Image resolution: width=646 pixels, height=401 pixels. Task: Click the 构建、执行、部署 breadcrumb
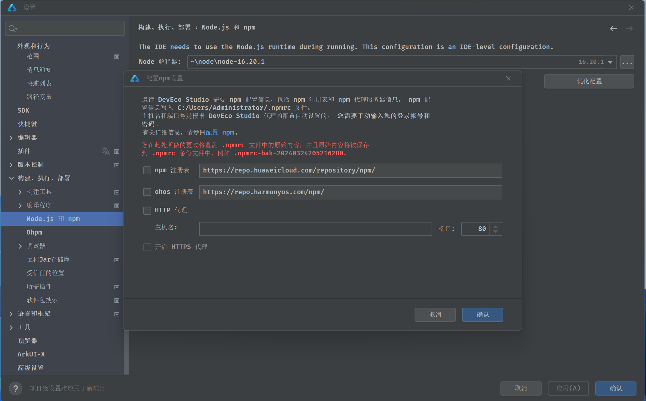point(164,27)
